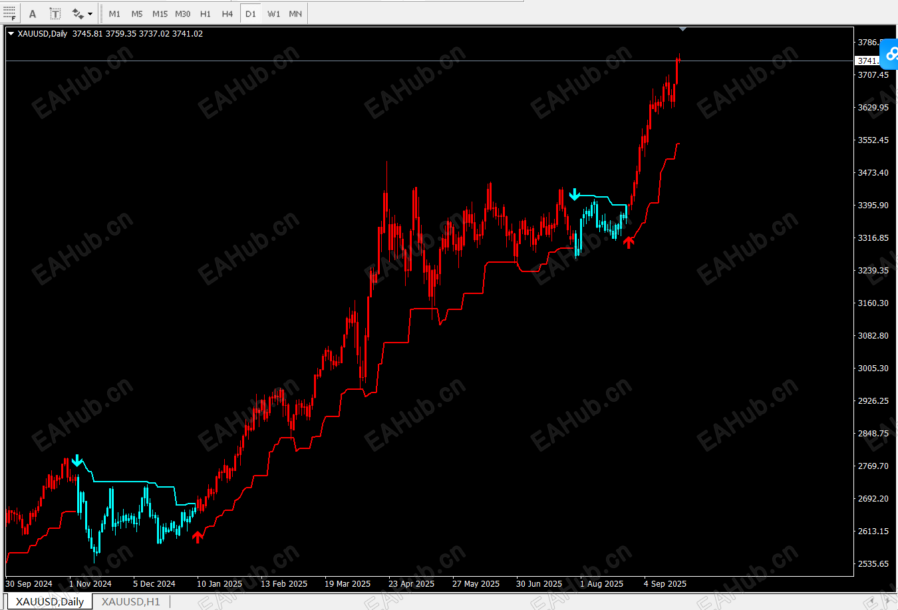Click the 2926.25 price scale label
This screenshot has width=898, height=610.
873,400
